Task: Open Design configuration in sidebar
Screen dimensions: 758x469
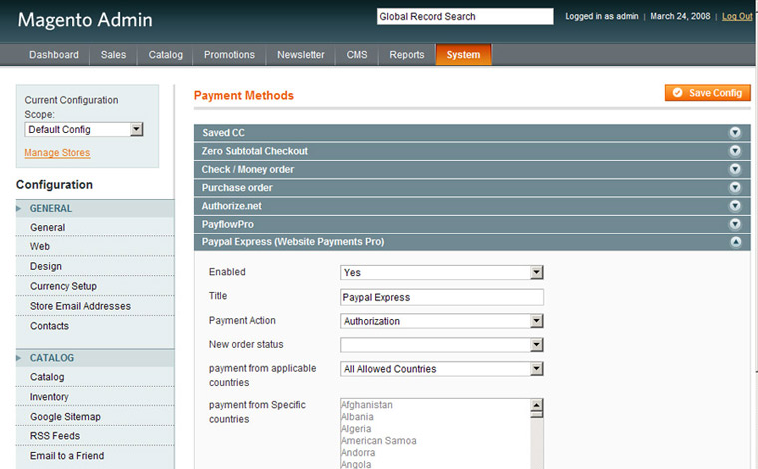Action: [x=46, y=266]
